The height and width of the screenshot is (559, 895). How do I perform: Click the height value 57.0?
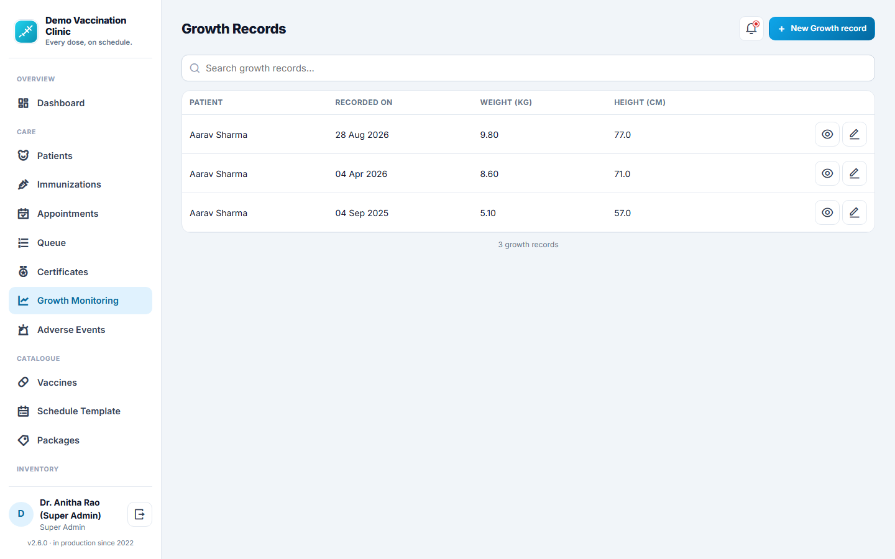622,213
